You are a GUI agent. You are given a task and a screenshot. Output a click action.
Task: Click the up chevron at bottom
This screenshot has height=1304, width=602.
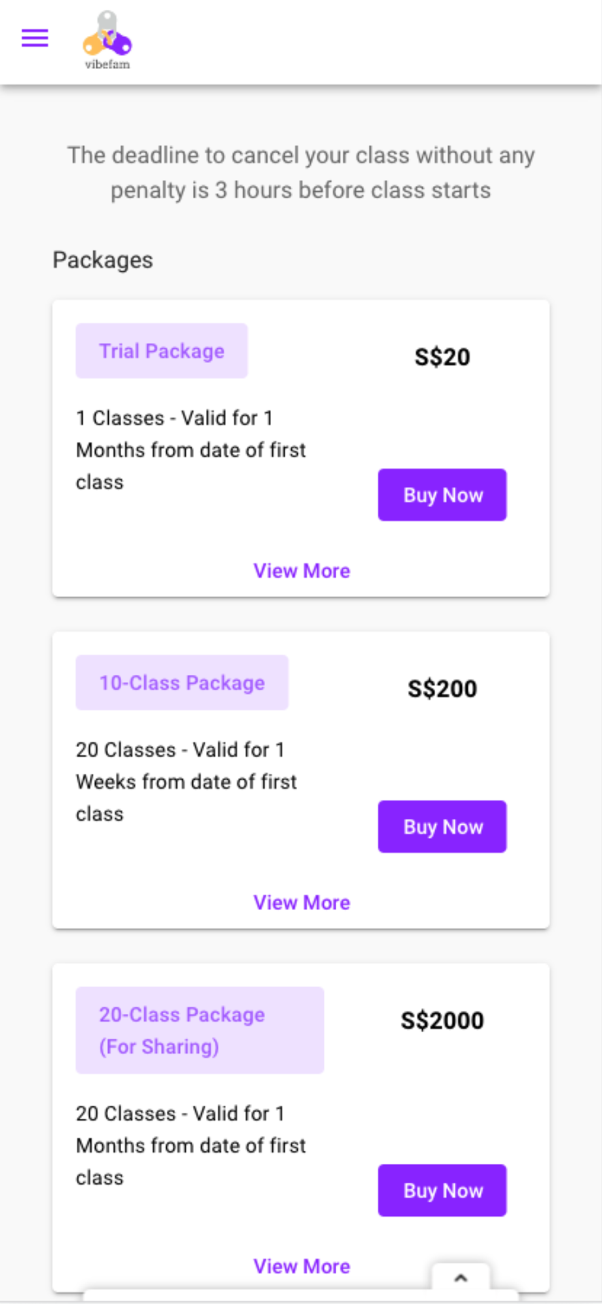(x=461, y=1278)
